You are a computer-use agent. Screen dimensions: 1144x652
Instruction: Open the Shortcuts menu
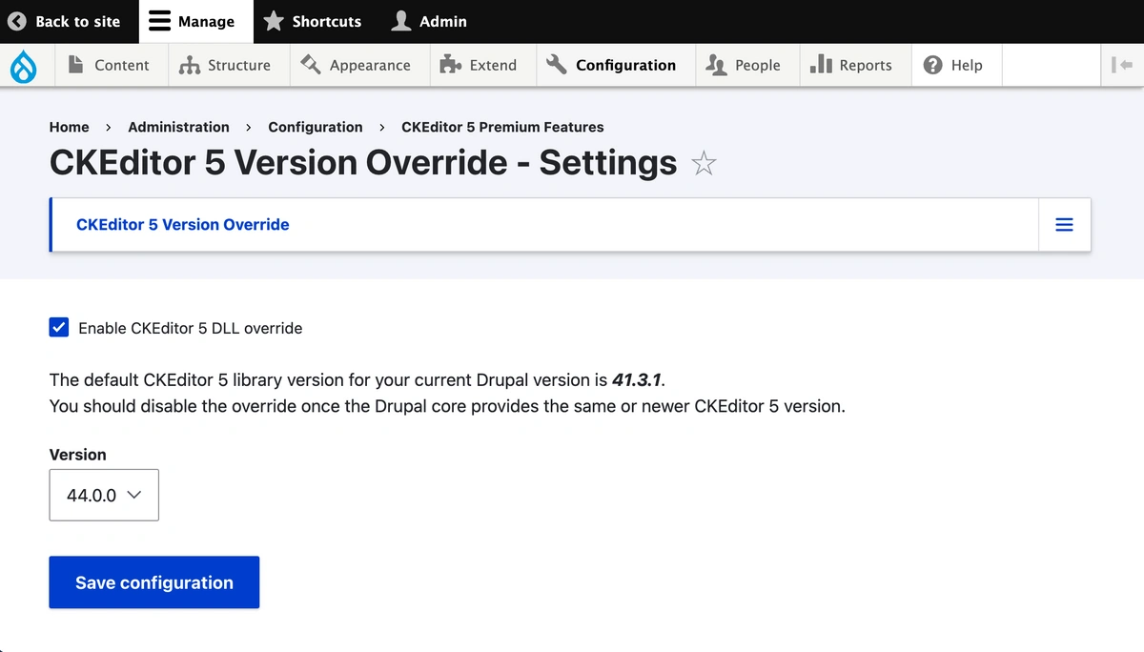click(313, 21)
